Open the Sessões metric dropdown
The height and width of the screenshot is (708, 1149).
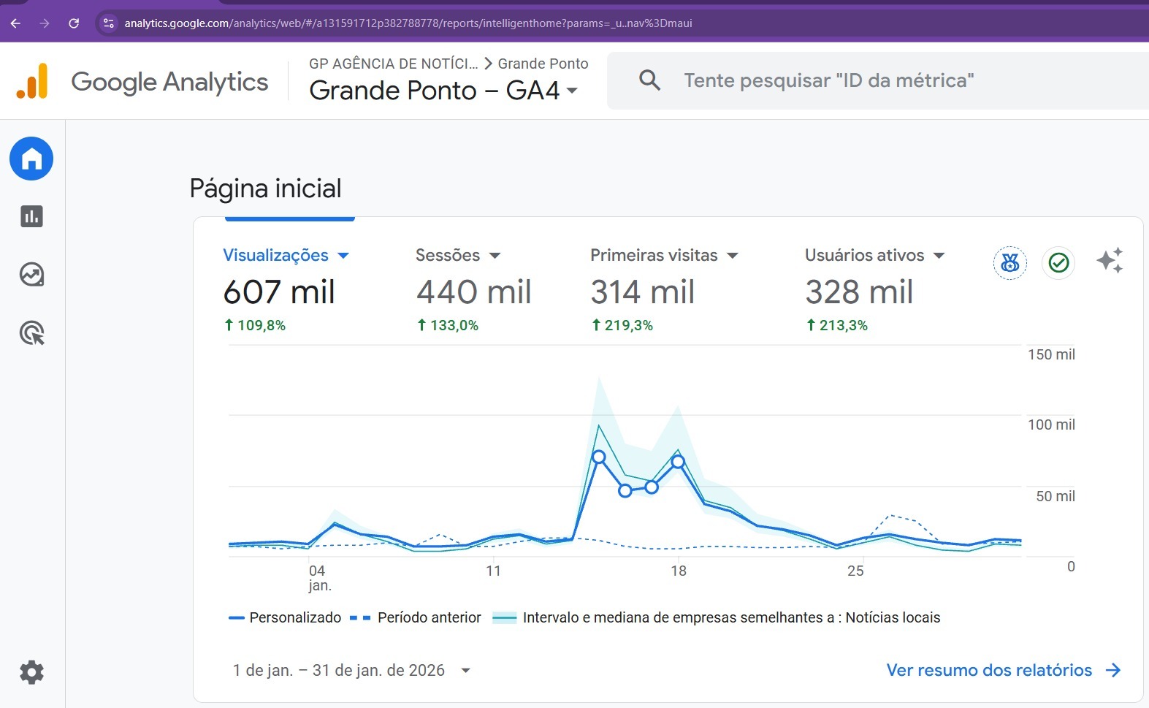point(458,255)
